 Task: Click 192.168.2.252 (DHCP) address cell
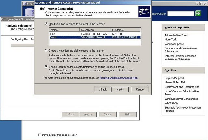pyautogui.click(x=124, y=37)
